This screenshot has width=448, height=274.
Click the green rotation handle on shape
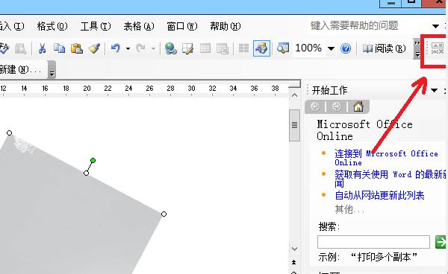(93, 160)
